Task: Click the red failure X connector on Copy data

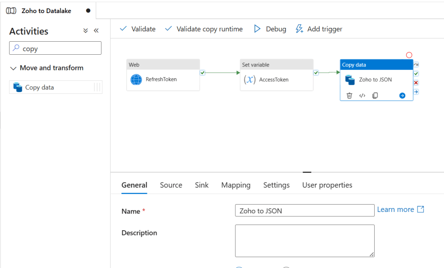Action: coord(416,83)
